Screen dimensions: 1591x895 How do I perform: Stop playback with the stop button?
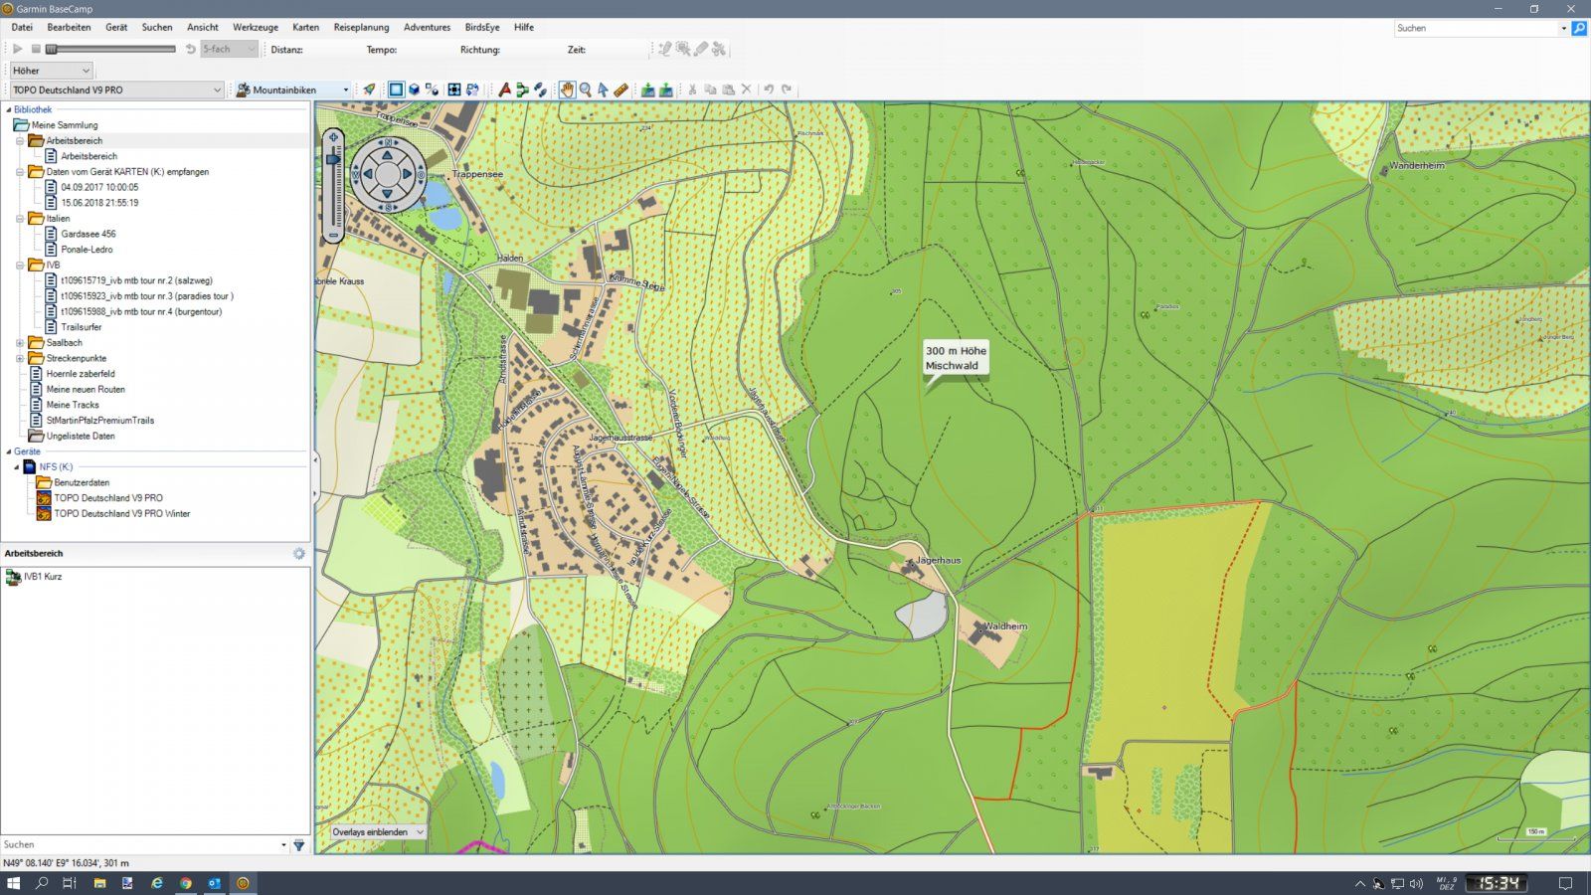click(x=36, y=49)
